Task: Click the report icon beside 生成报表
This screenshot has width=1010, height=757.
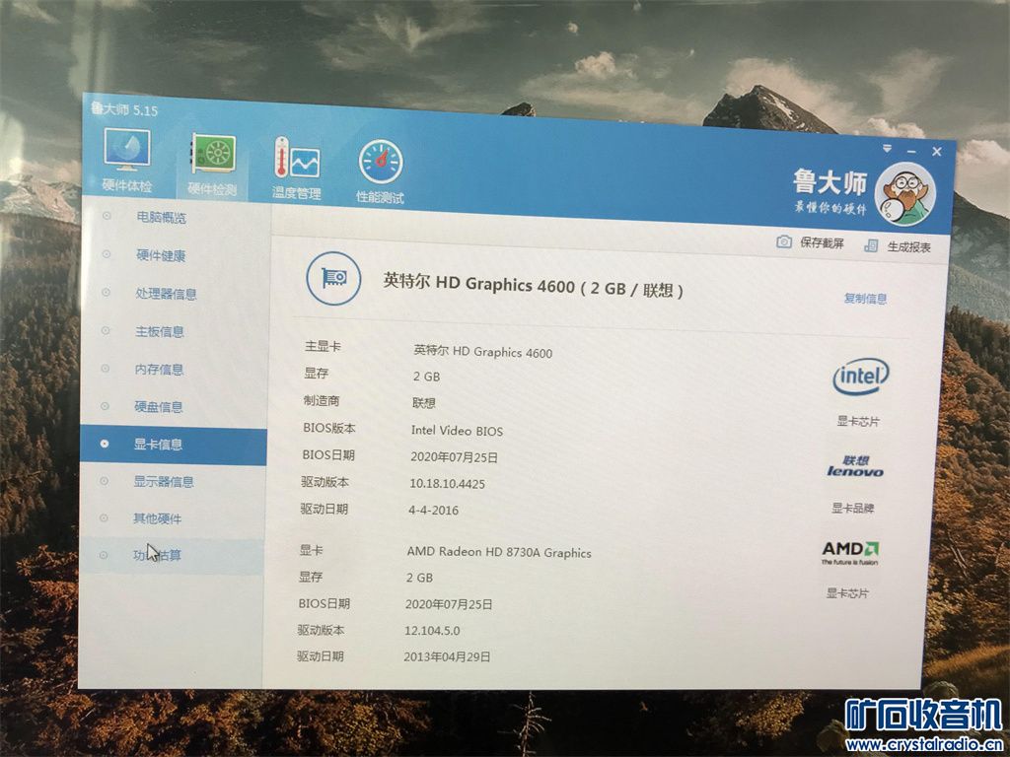Action: [x=871, y=245]
